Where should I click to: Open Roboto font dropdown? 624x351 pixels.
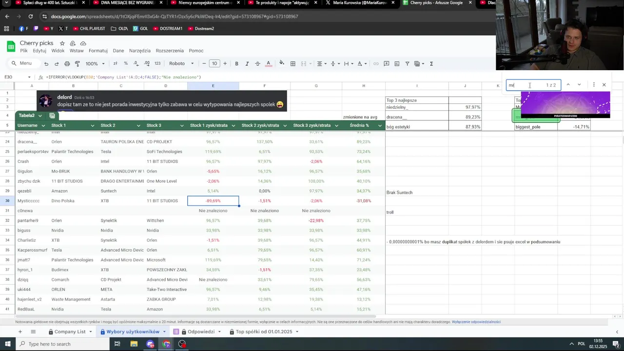pyautogui.click(x=181, y=63)
